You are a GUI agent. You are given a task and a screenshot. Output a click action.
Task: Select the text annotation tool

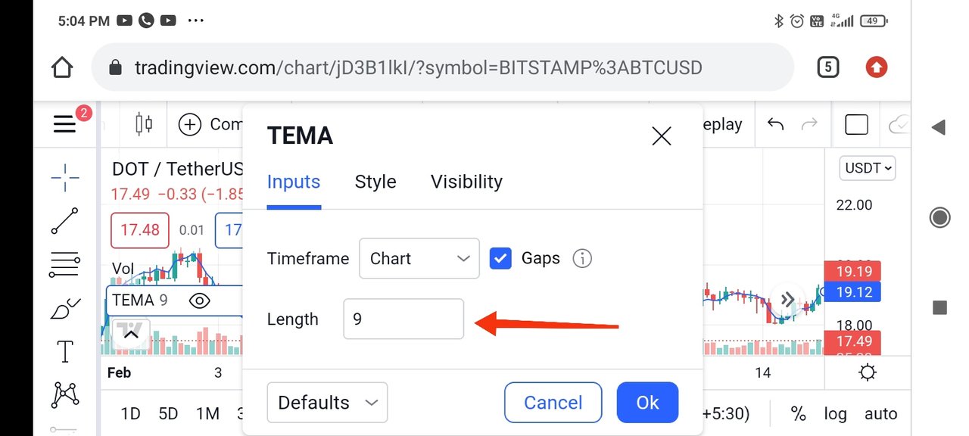[x=65, y=351]
